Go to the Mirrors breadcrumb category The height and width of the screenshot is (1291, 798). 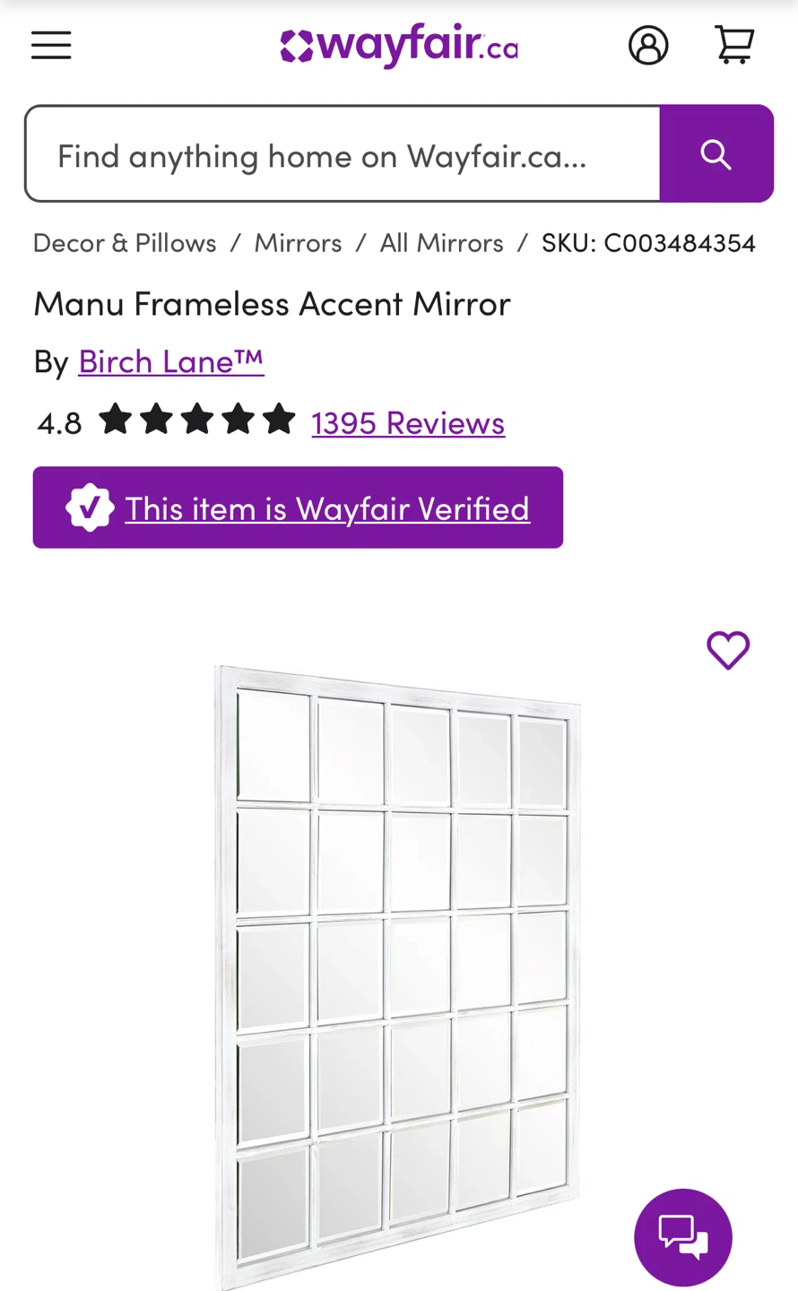[x=298, y=243]
